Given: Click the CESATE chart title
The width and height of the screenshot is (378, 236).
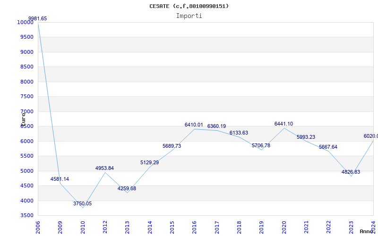Looking at the screenshot, I should point(189,6).
